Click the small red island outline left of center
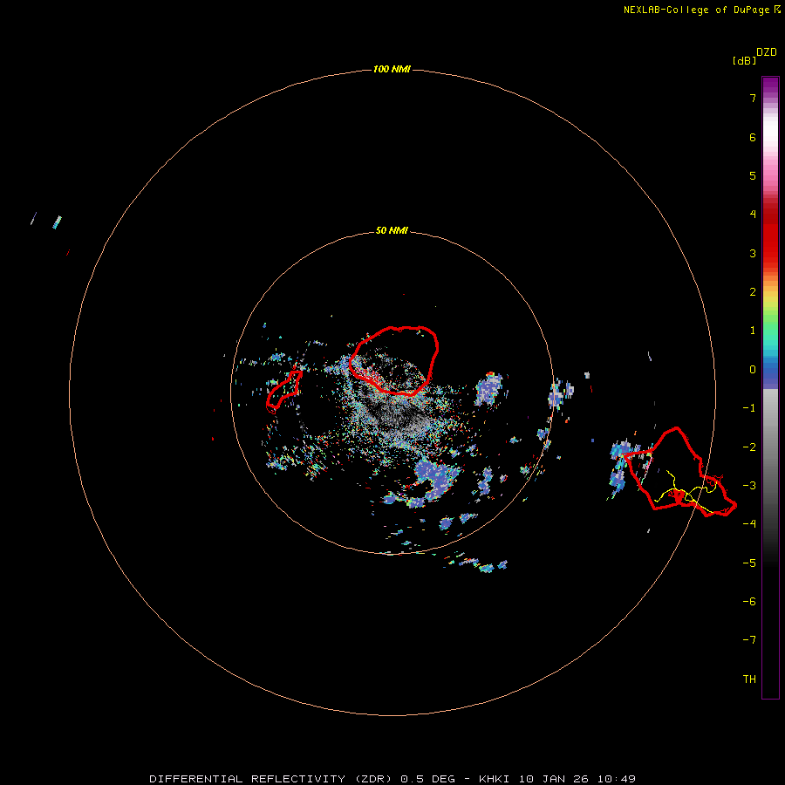Viewport: 785px width, 785px height. click(x=283, y=392)
